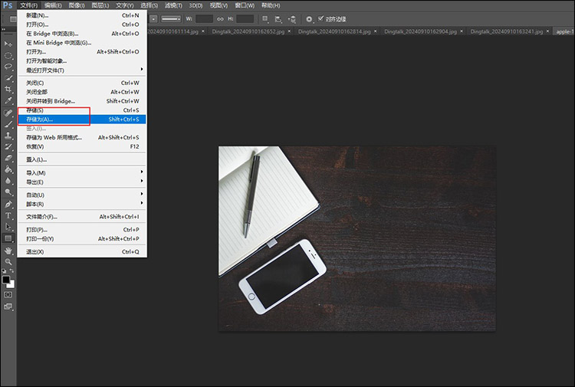575x387 pixels.
Task: Select the Eyedropper tool
Action: 8,100
